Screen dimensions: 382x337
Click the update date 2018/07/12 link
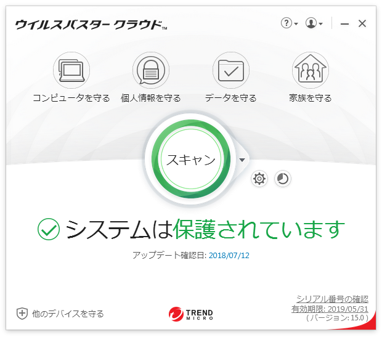coord(229,256)
